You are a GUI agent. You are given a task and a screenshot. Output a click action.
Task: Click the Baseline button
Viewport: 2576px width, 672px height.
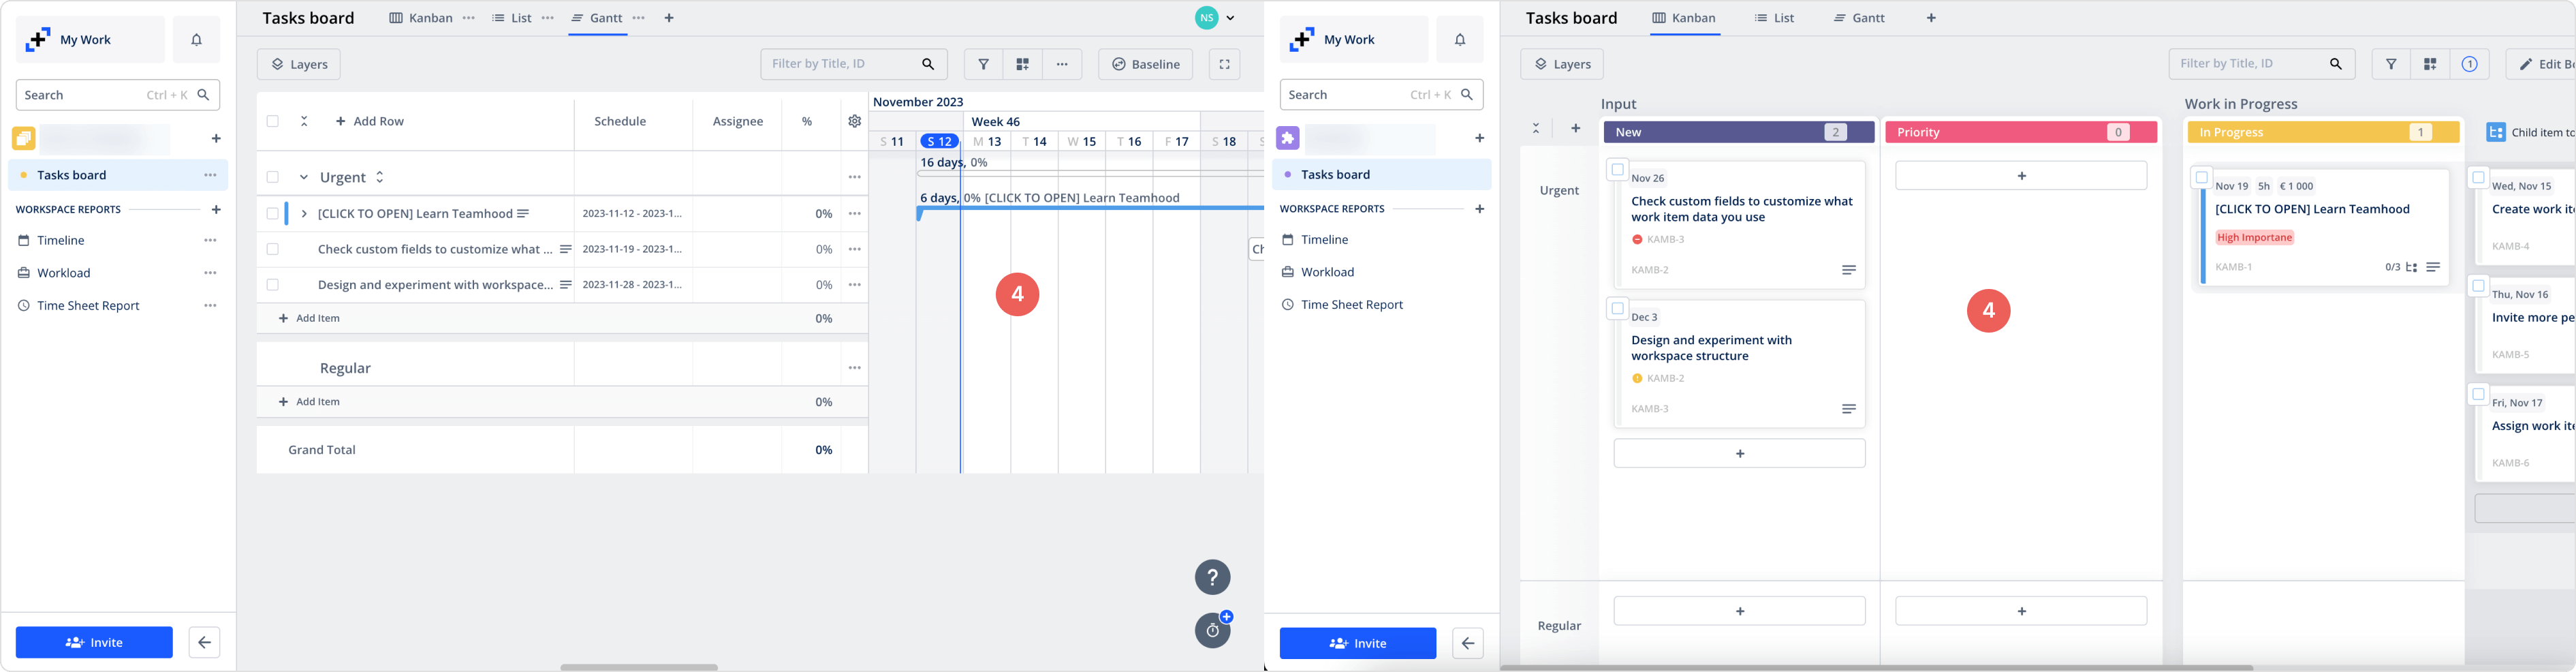point(1145,64)
